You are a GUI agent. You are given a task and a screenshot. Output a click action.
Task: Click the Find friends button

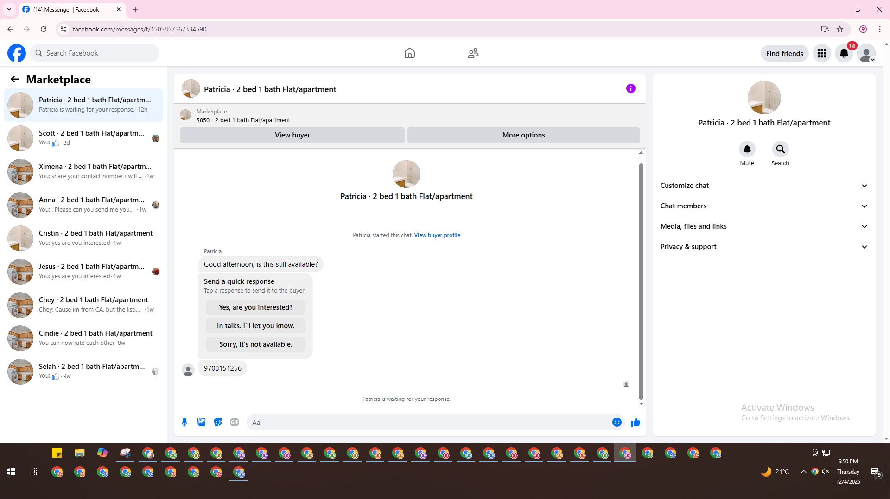click(784, 53)
